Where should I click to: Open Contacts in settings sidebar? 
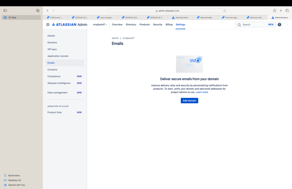pos(65,70)
